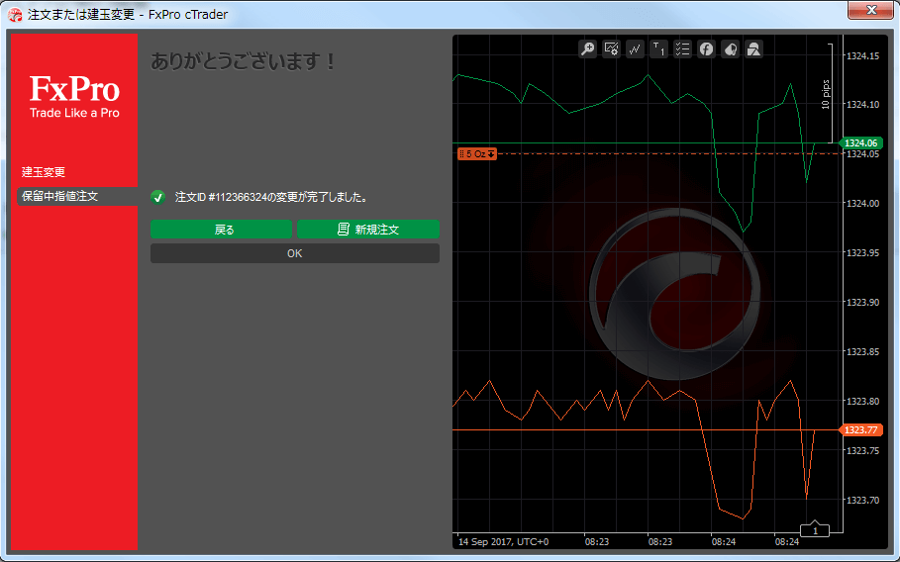The height and width of the screenshot is (562, 900).
Task: Click the FxPro logo
Action: [x=74, y=96]
